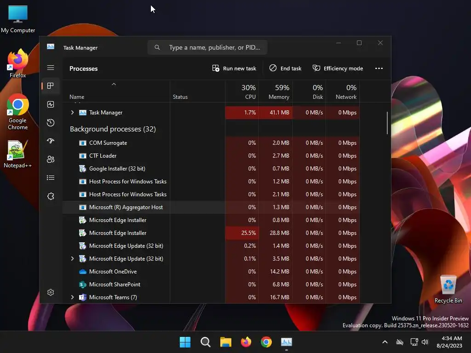Click the End task button
The height and width of the screenshot is (353, 471).
pyautogui.click(x=285, y=68)
